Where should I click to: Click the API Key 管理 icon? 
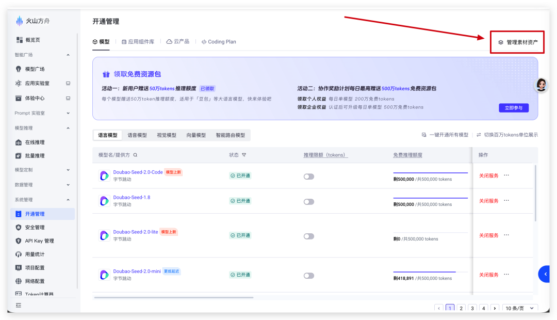[19, 241]
